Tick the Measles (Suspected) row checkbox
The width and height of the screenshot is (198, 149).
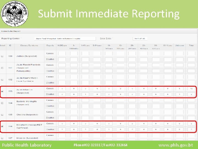(x=2, y=138)
